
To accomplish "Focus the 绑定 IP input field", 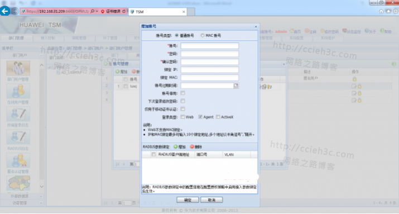I will coord(210,69).
